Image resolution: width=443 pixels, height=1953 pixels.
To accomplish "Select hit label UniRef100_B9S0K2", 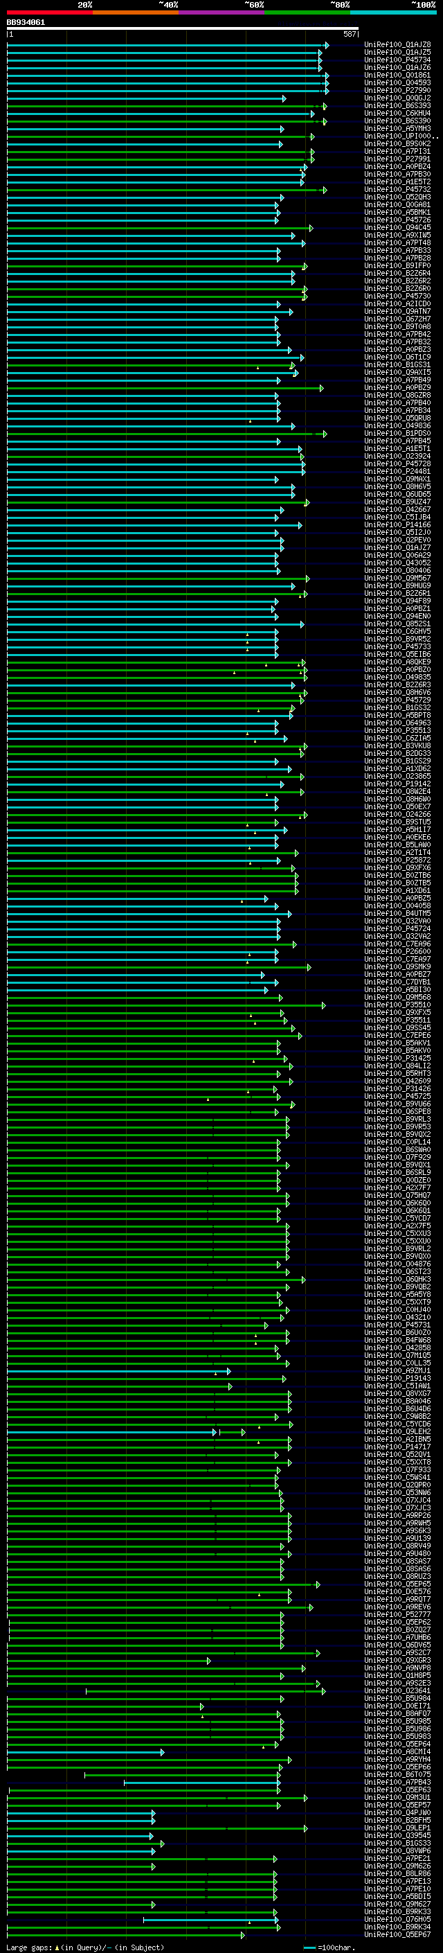I will tap(397, 143).
